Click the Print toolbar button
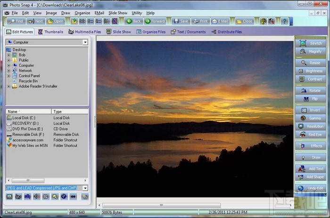Image resolution: width=330 pixels, height=218 pixels. (200, 21)
